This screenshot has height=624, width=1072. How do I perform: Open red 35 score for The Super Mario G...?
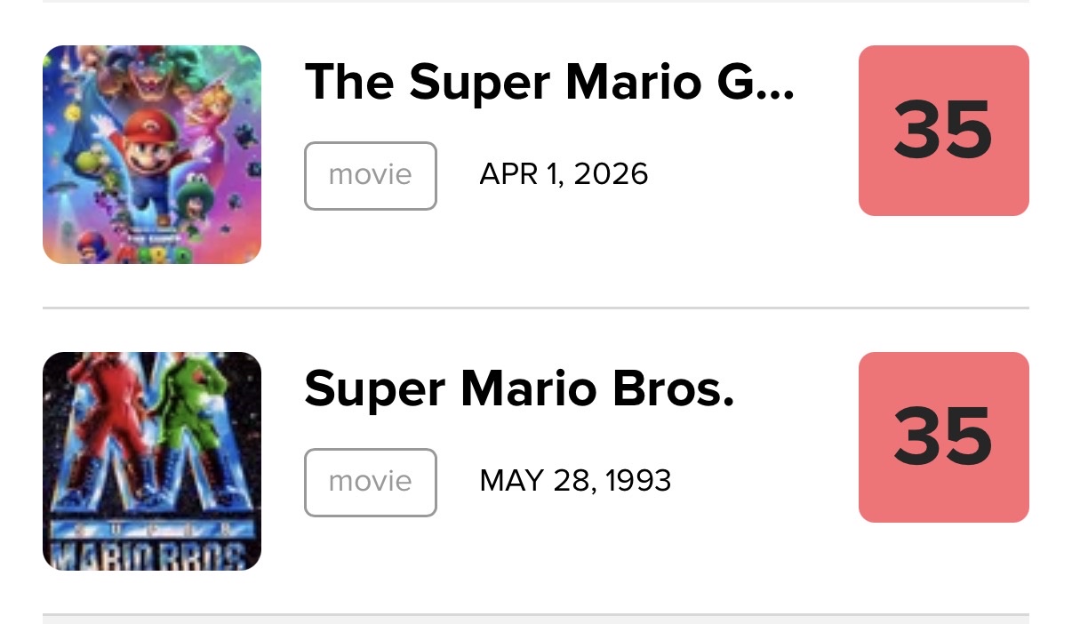[x=943, y=131]
